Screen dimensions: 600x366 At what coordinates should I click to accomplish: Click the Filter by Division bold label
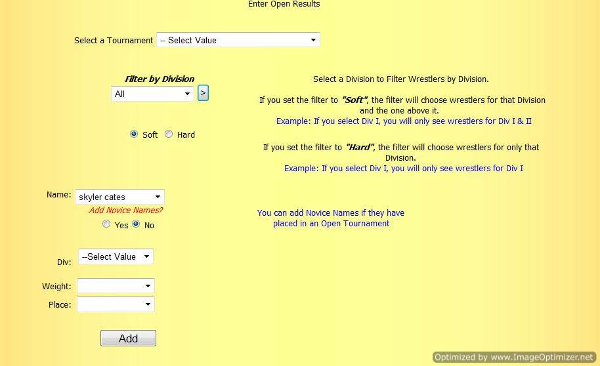coord(160,79)
